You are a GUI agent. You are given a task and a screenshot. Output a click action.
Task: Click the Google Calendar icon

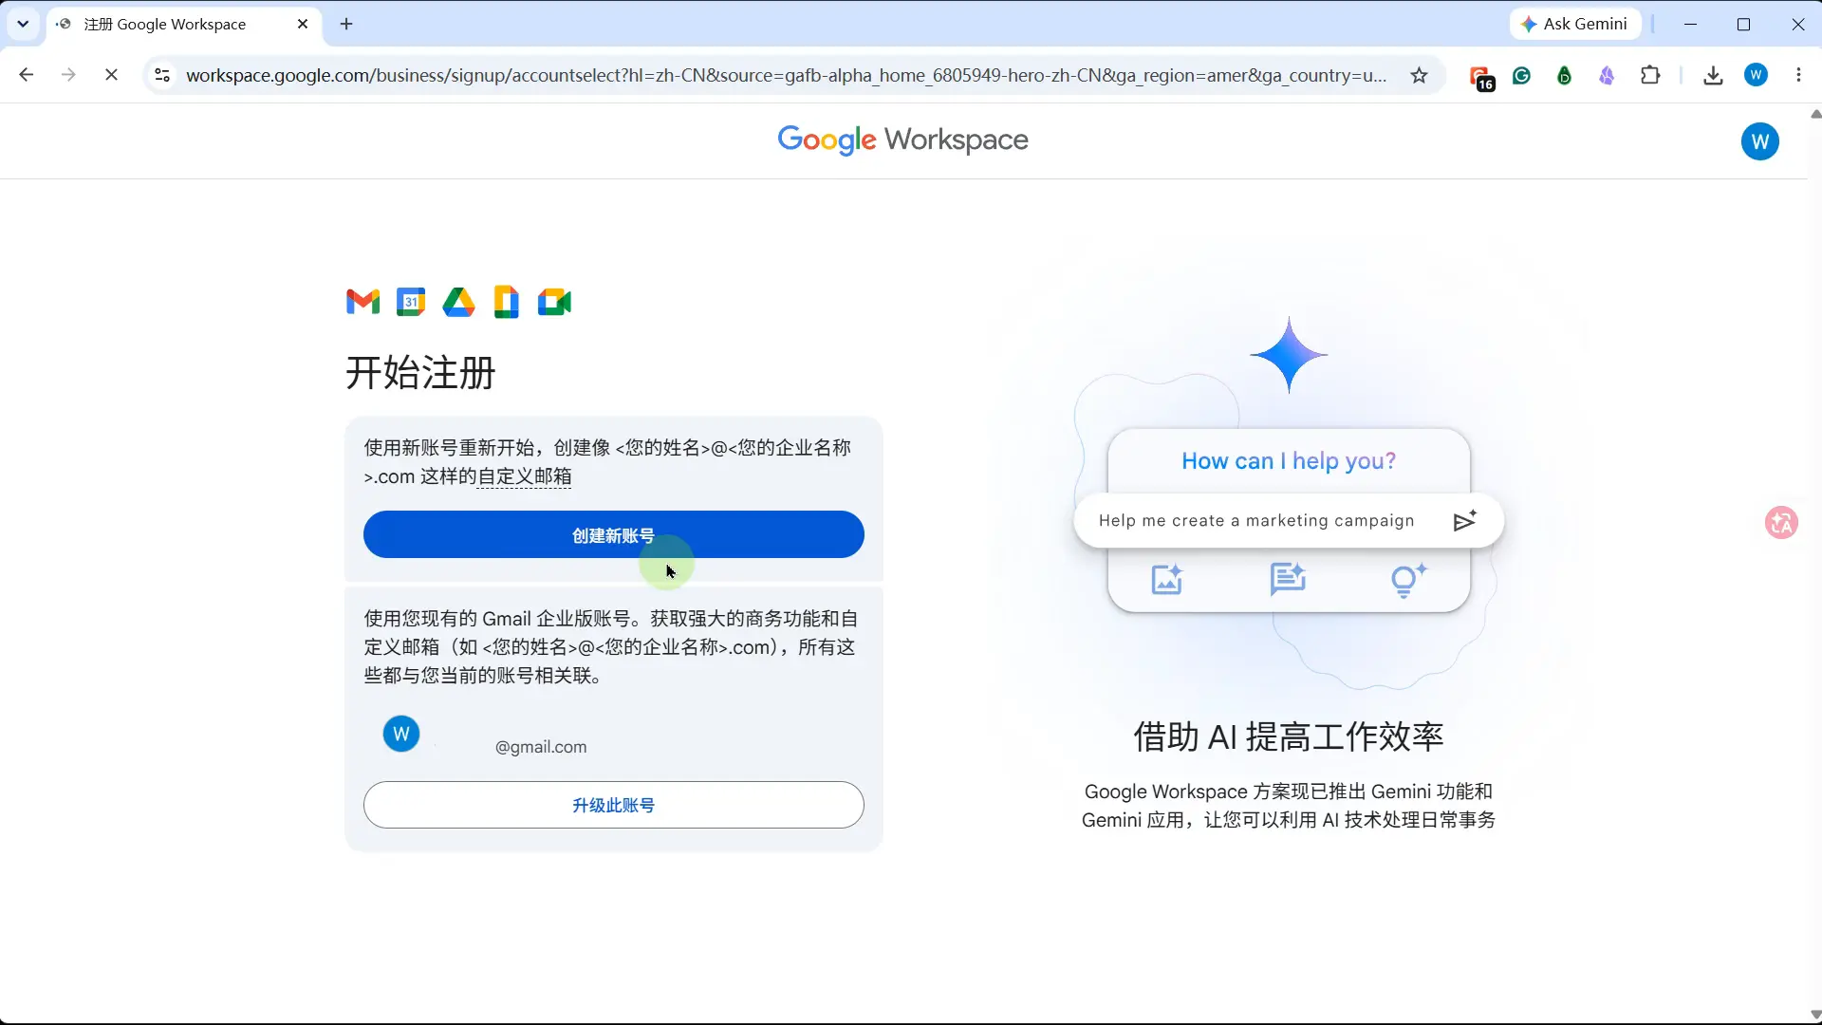[411, 302]
